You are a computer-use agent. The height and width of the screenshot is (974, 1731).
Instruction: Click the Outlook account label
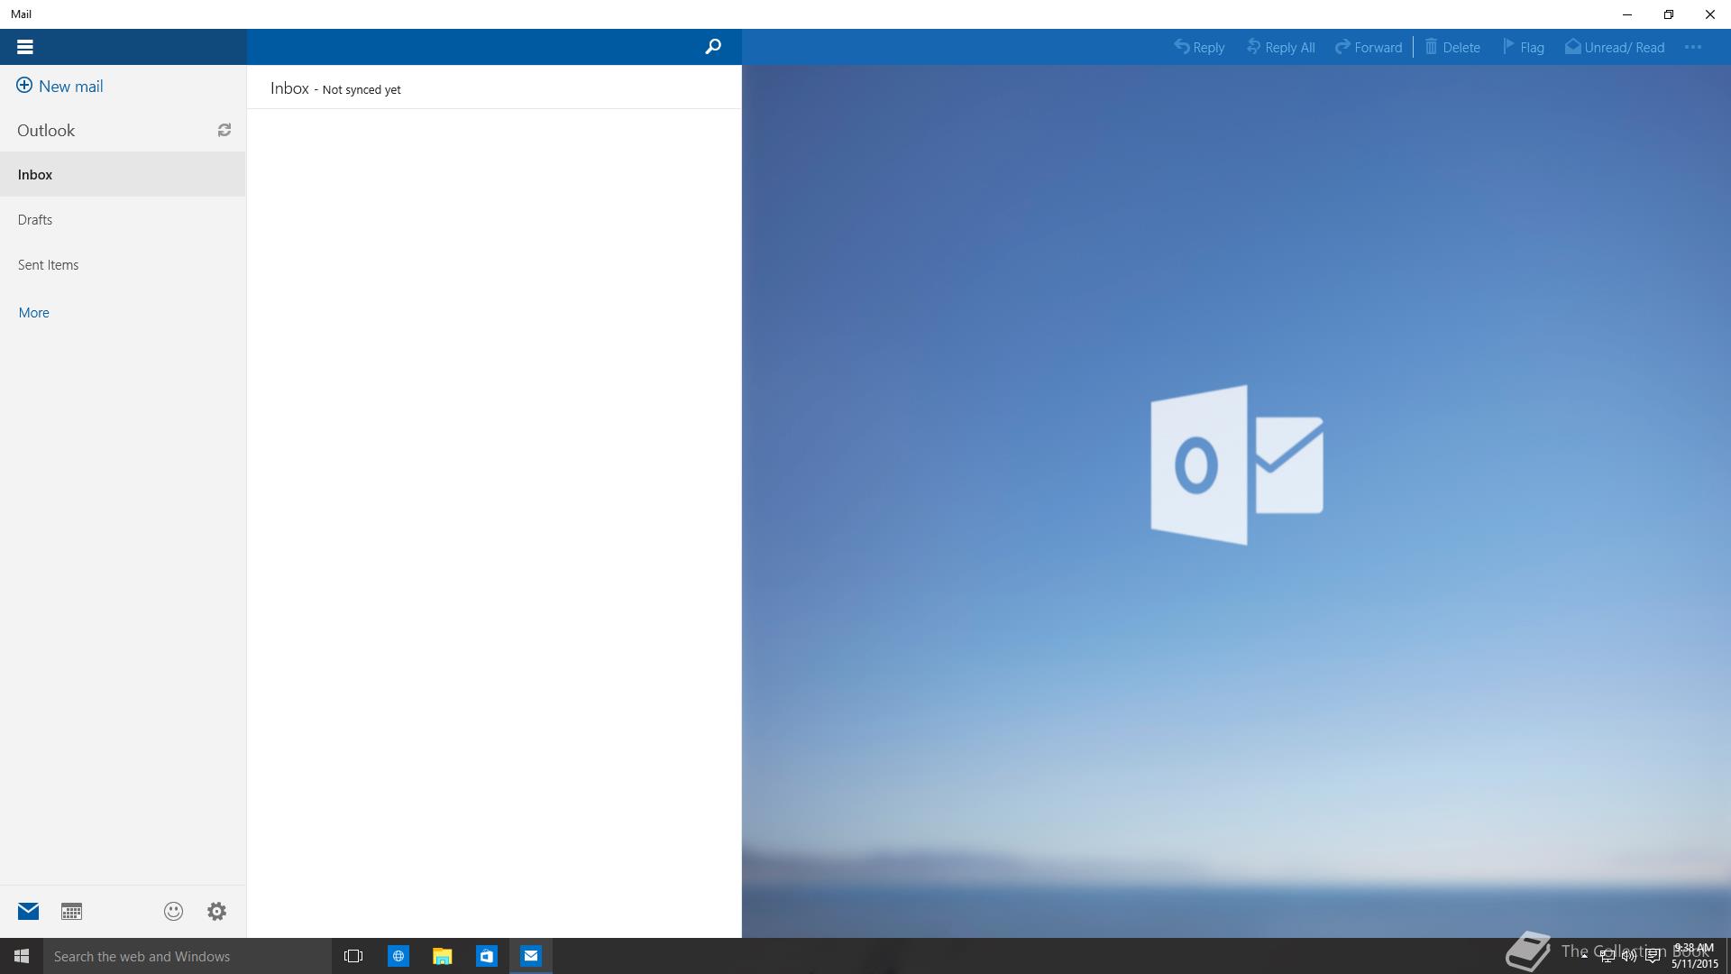pyautogui.click(x=46, y=130)
